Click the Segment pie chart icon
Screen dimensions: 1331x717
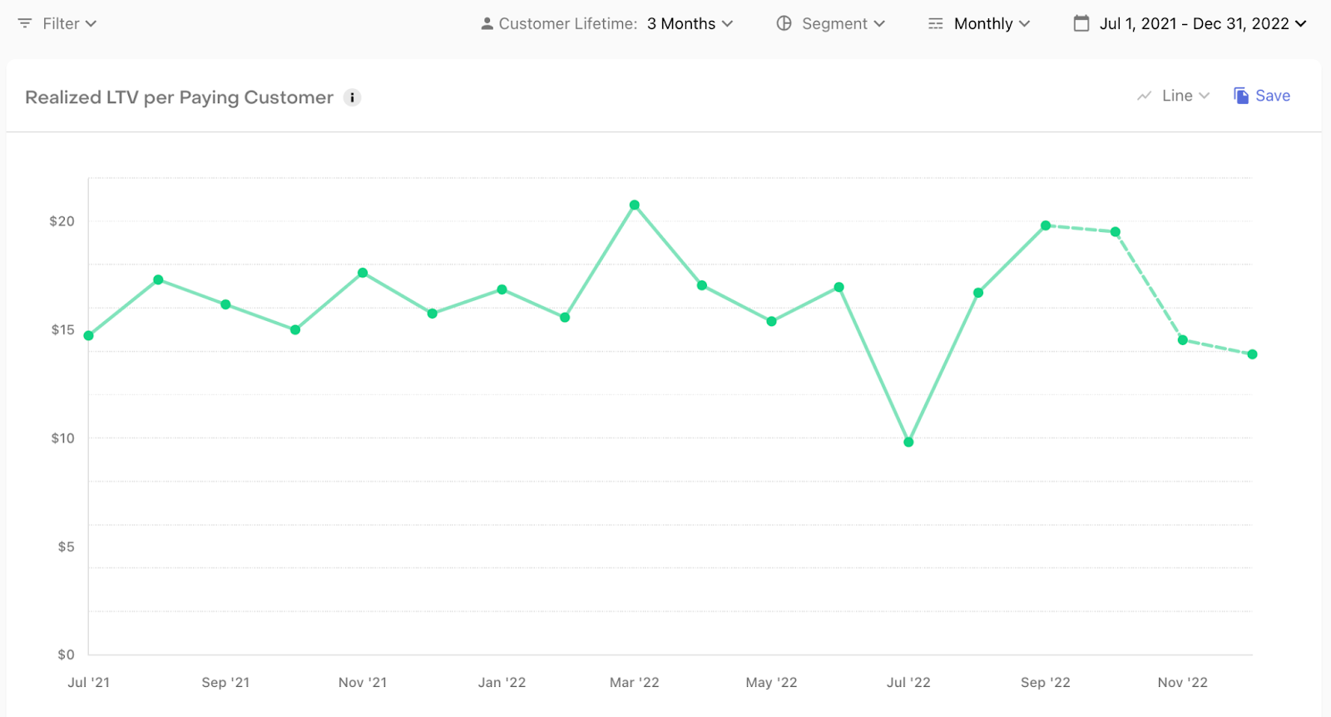point(784,23)
